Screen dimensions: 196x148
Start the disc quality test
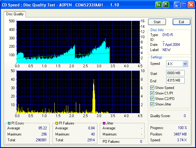click(157, 22)
